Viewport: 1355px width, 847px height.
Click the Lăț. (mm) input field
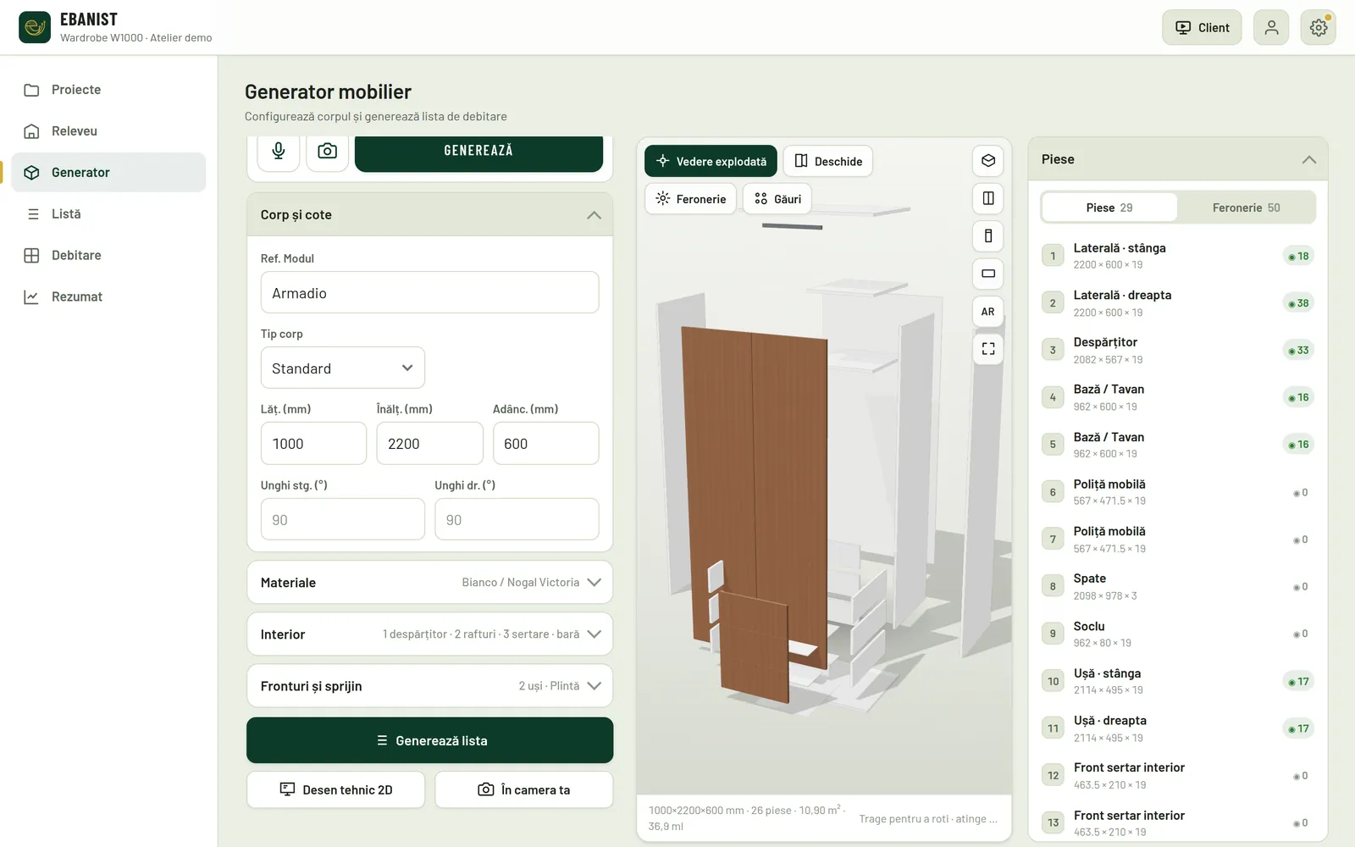pos(313,444)
